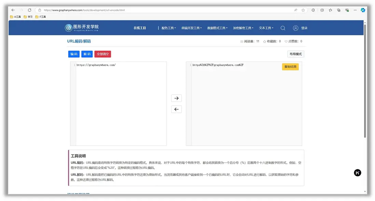Click the 点赞数 heart icon
This screenshot has width=375, height=201.
(286, 41)
